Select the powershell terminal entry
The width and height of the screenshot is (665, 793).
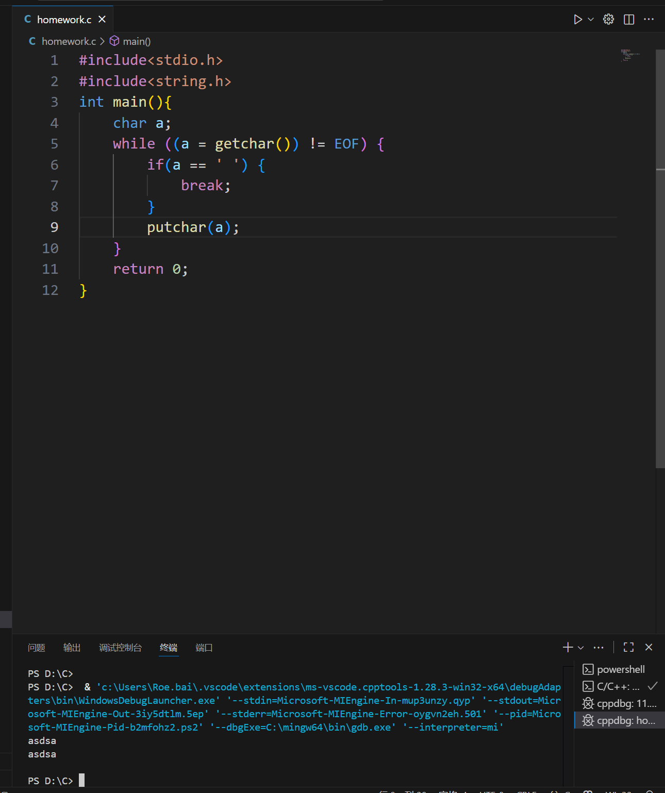pos(620,669)
